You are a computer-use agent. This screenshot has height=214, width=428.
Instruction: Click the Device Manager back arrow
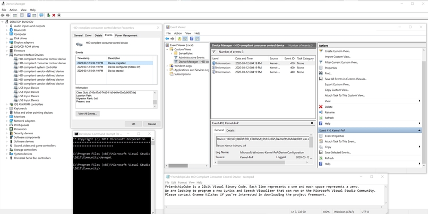(3, 15)
